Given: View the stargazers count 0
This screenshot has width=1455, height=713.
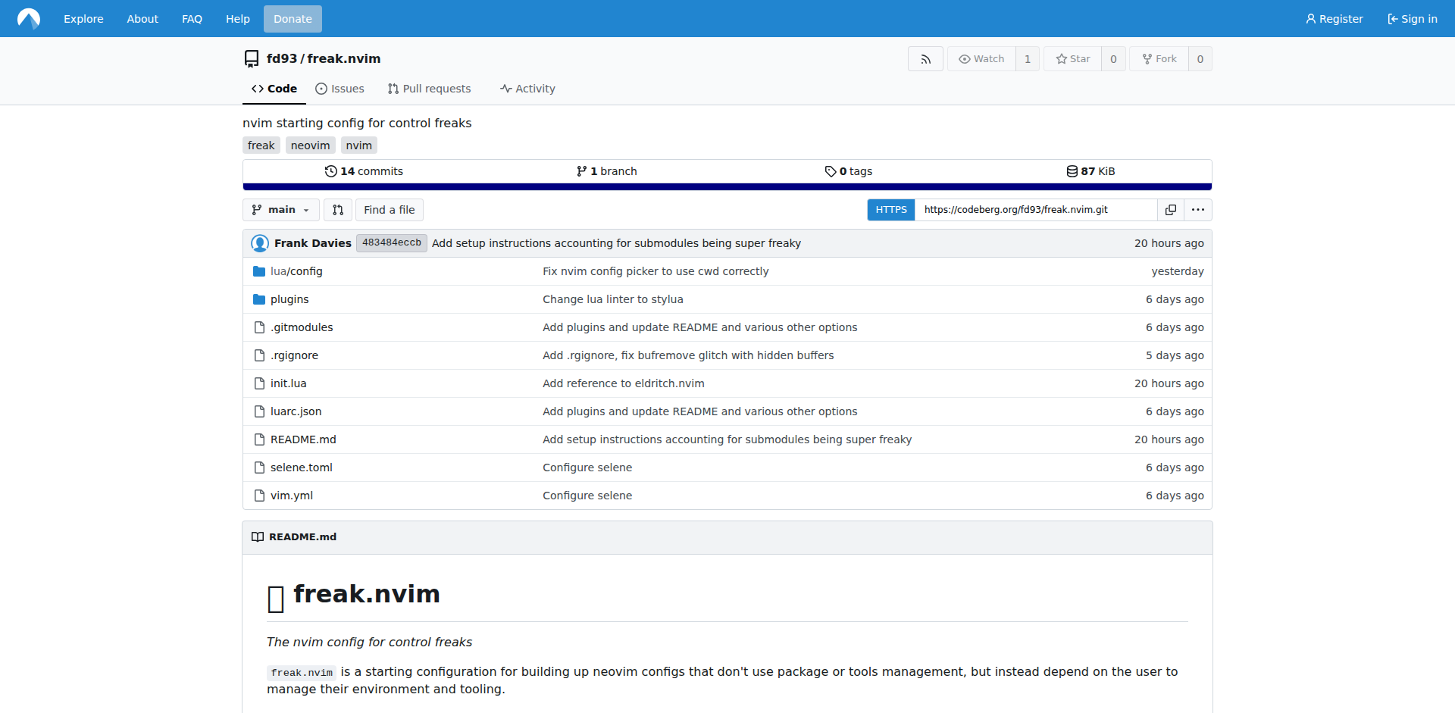Looking at the screenshot, I should [x=1113, y=59].
